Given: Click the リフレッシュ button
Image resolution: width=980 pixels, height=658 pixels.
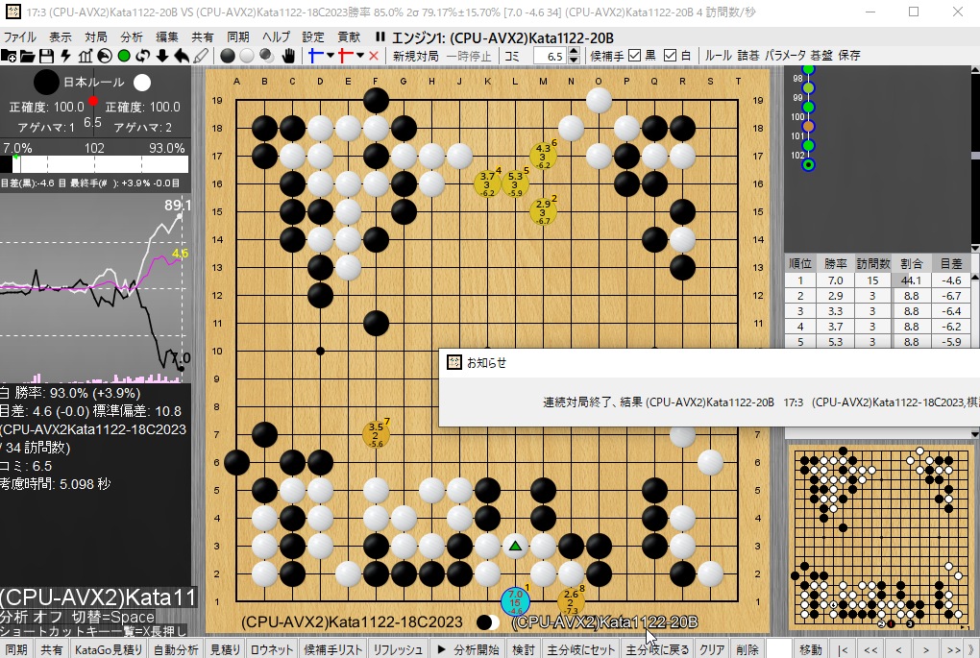Looking at the screenshot, I should (398, 650).
